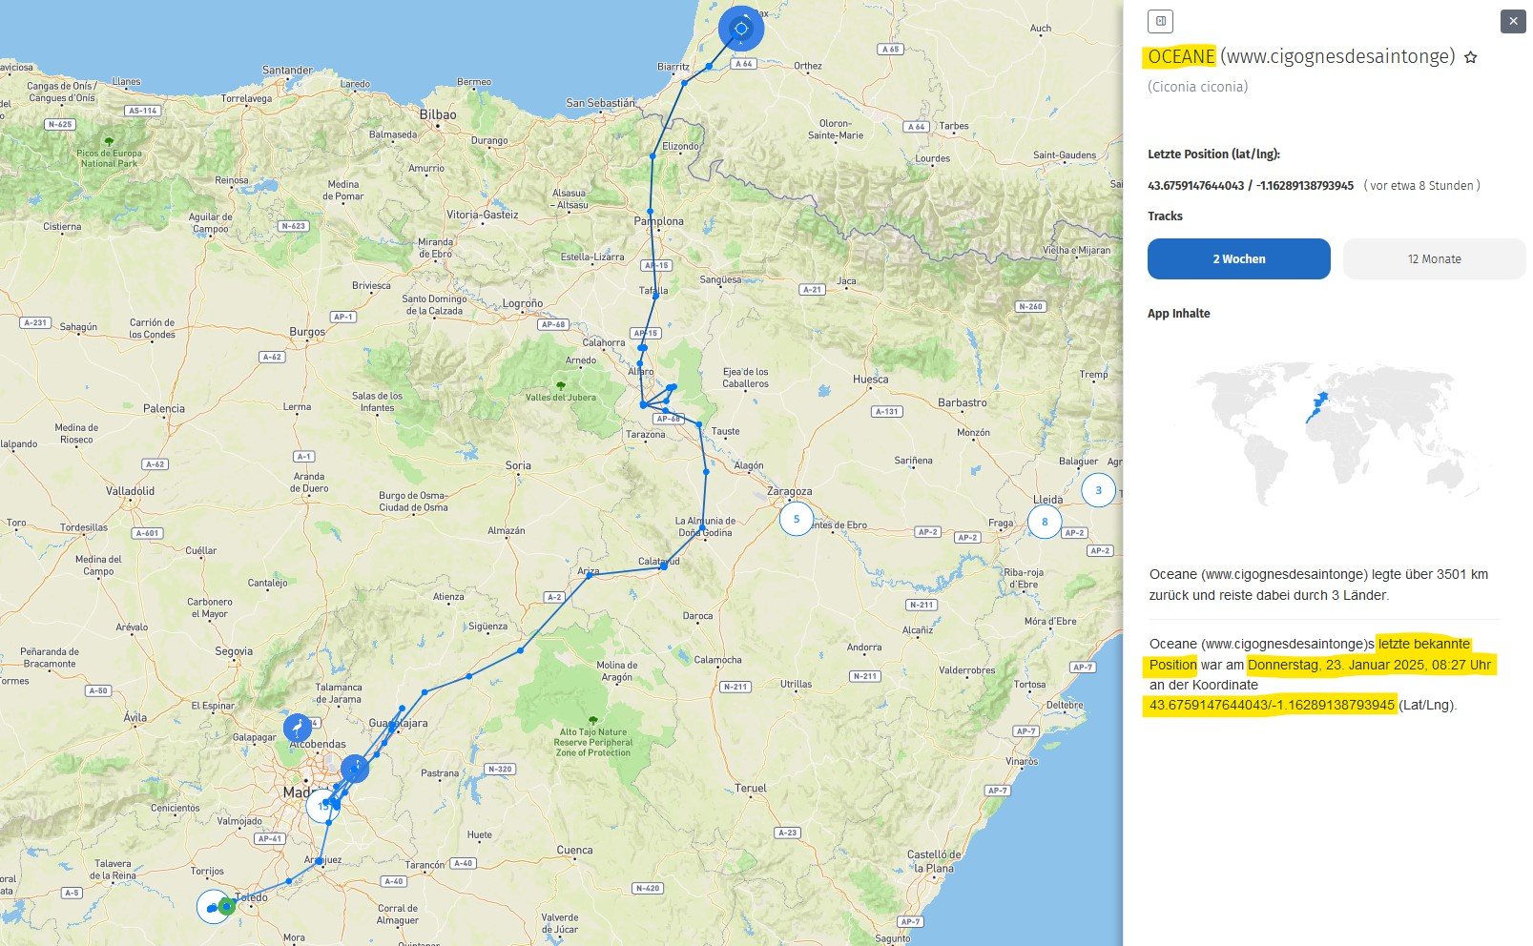Expand the cluster of 5 near Zaragoza

pos(797,520)
